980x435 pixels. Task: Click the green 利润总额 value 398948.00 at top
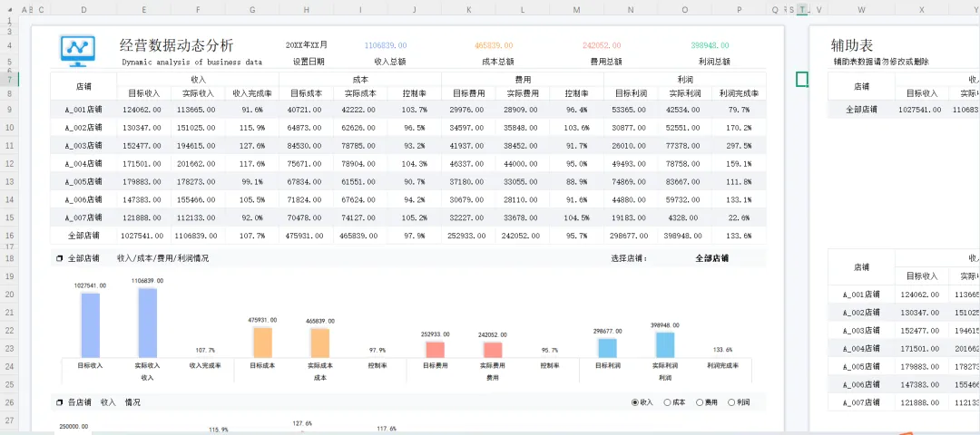click(x=710, y=45)
